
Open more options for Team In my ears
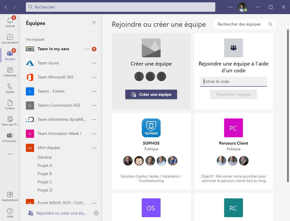click(x=87, y=49)
